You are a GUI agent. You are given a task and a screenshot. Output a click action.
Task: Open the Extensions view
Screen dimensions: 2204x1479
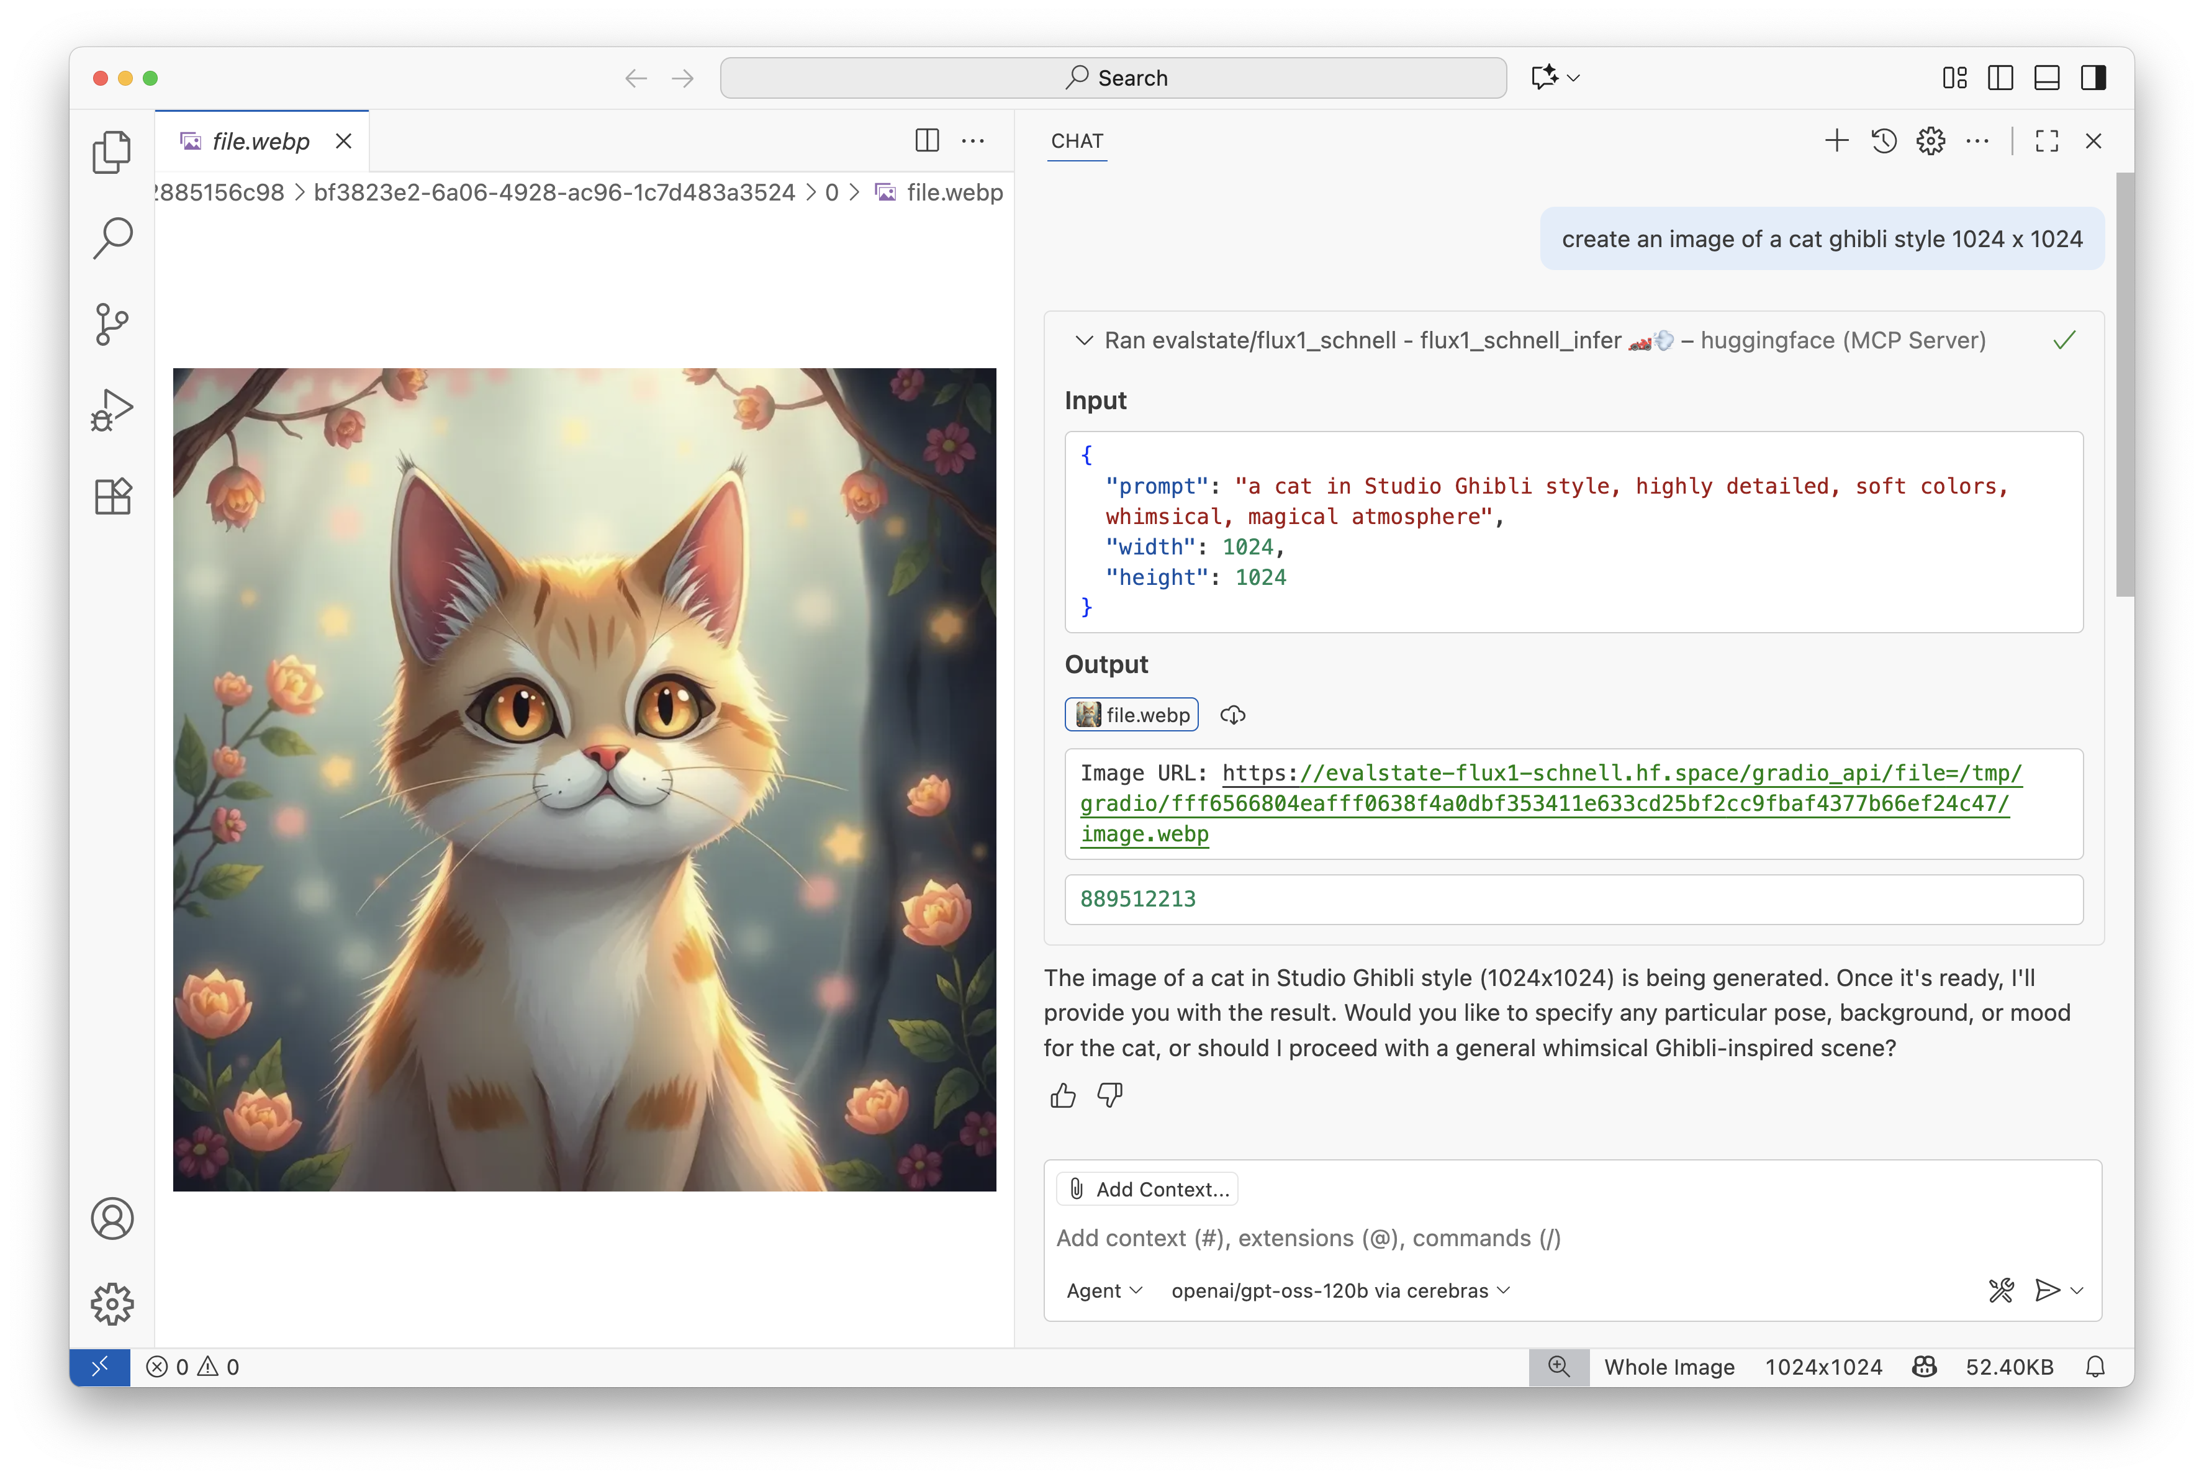(x=112, y=496)
